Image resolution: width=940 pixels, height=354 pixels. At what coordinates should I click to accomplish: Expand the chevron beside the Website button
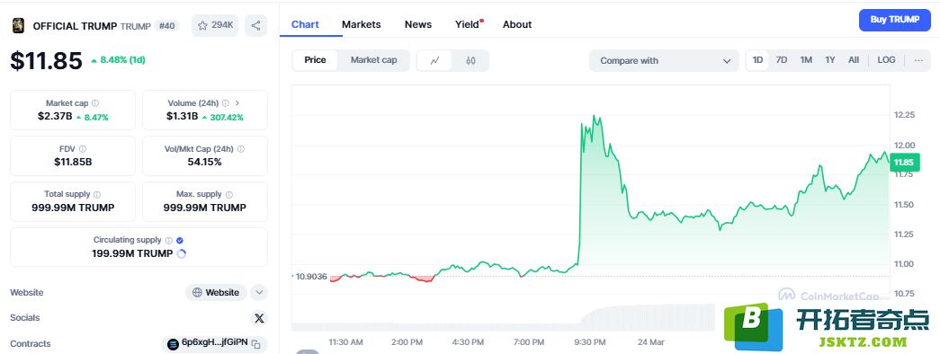(x=259, y=292)
